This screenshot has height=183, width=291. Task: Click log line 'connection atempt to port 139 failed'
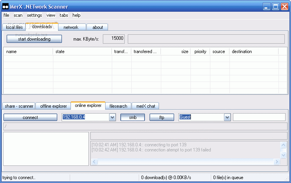151,150
